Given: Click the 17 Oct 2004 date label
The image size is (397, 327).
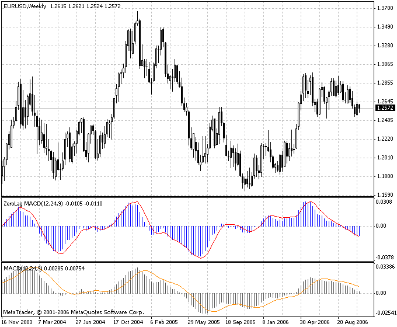Looking at the screenshot, I should coord(128,322).
